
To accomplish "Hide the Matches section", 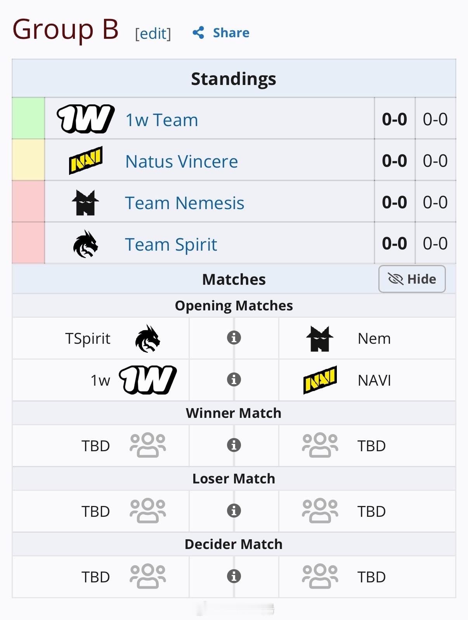I will tap(412, 279).
